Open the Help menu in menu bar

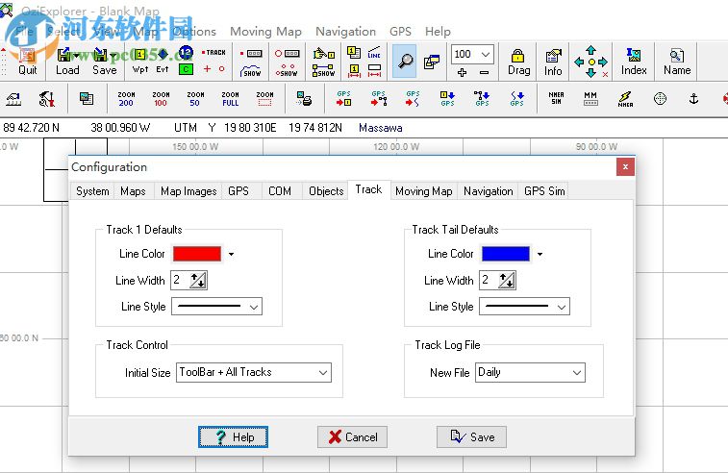438,32
